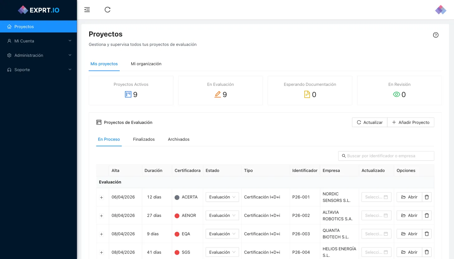Open the Estado dropdown for EQA row
This screenshot has height=259, width=454.
coord(222,234)
